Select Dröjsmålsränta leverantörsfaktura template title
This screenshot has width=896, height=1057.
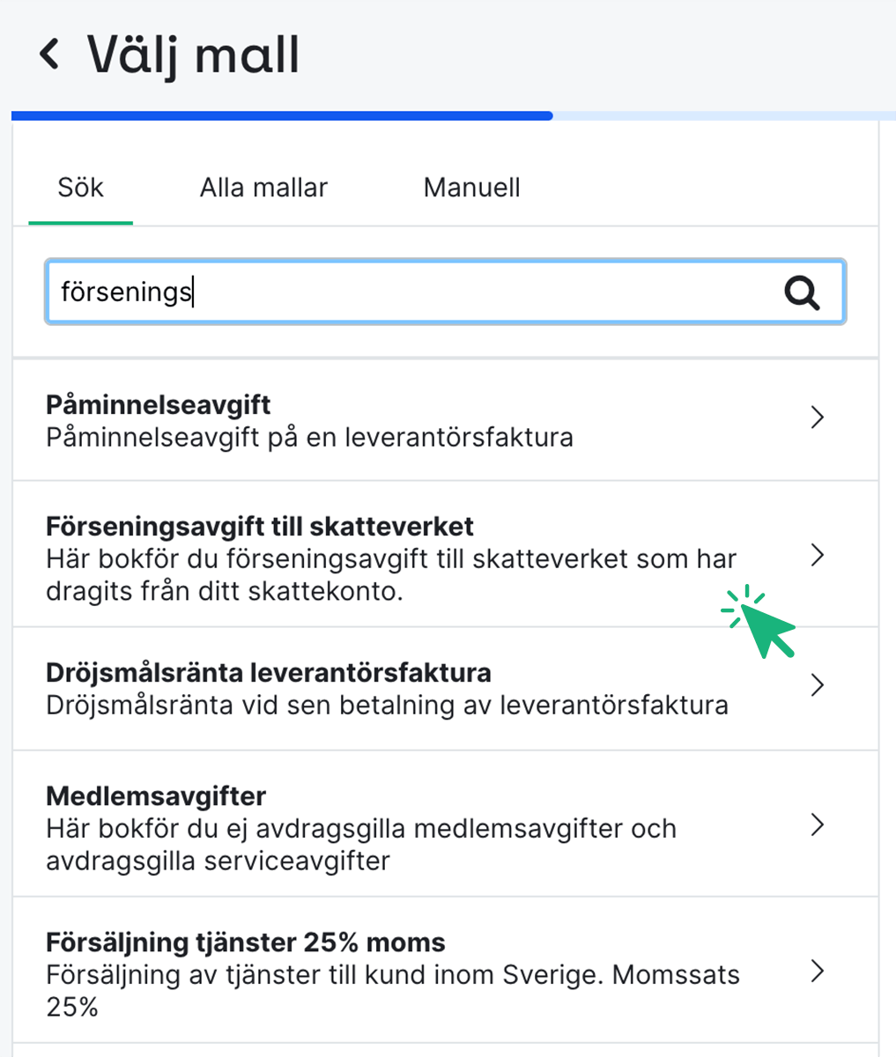(269, 673)
